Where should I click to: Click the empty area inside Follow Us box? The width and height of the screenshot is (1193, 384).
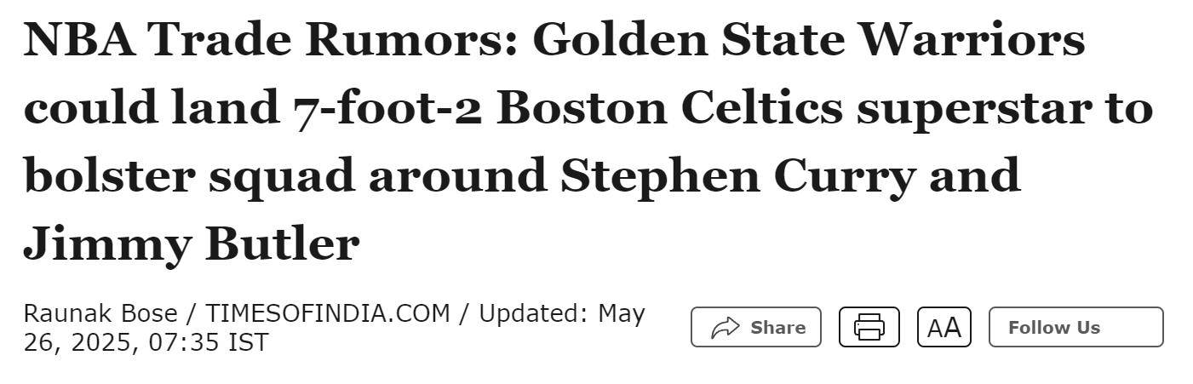click(x=1131, y=327)
